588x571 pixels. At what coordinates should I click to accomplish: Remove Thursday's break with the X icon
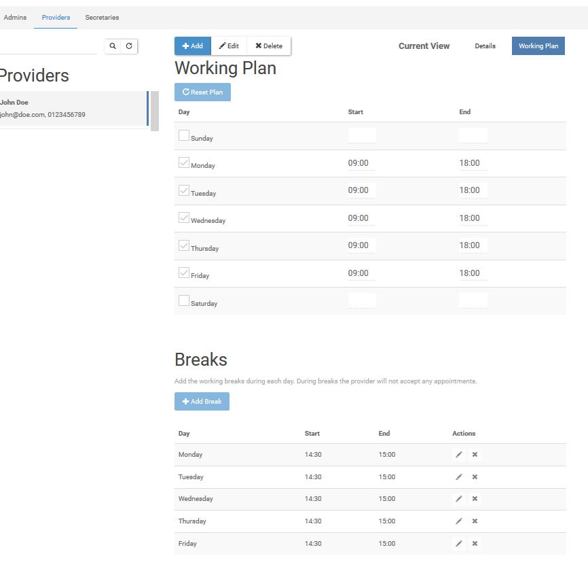pyautogui.click(x=475, y=521)
